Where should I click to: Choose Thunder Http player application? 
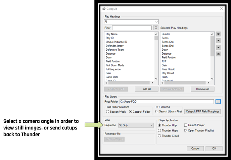167,125
